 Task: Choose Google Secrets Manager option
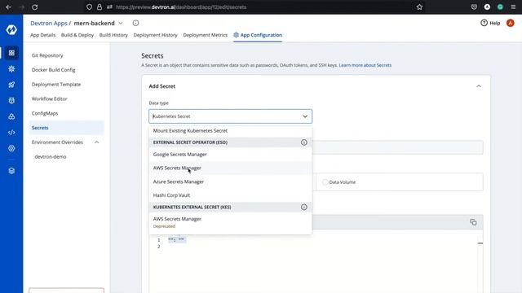230,154
